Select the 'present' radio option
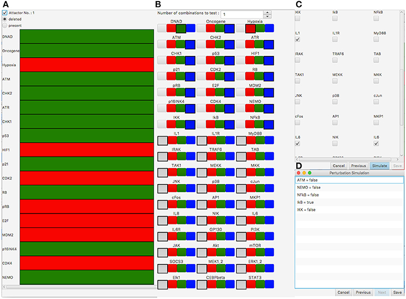The image size is (406, 299). coord(5,26)
